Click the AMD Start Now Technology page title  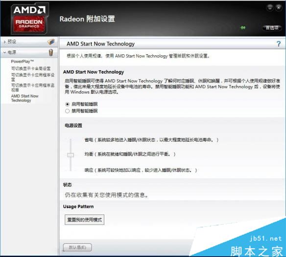tap(100, 44)
